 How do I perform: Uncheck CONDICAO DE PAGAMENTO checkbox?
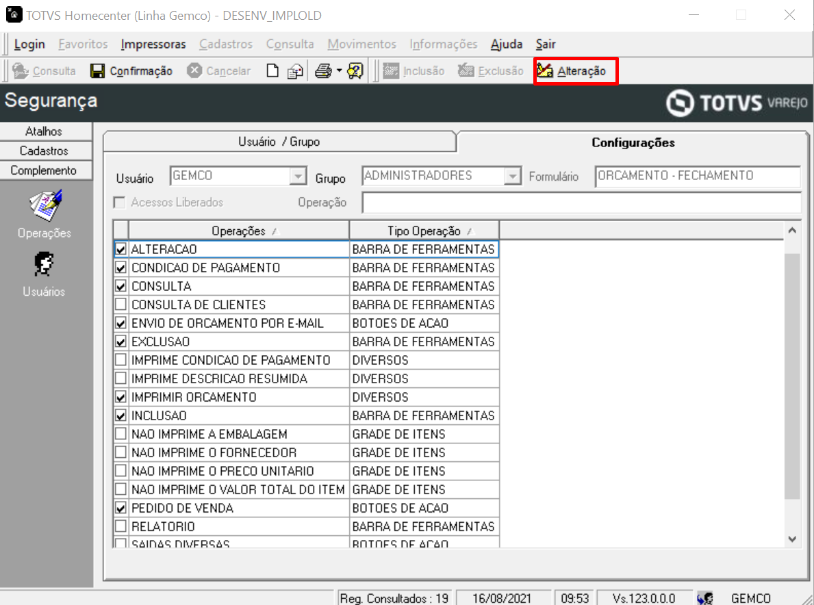[x=121, y=268]
